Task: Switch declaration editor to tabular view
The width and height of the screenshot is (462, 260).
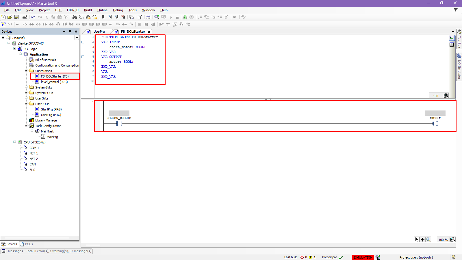Action: point(452,45)
